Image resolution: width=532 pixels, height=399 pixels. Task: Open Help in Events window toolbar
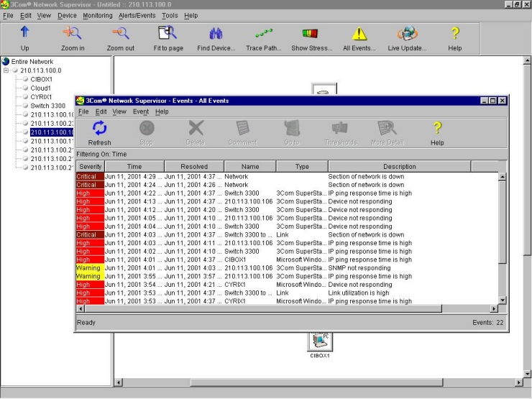click(436, 129)
